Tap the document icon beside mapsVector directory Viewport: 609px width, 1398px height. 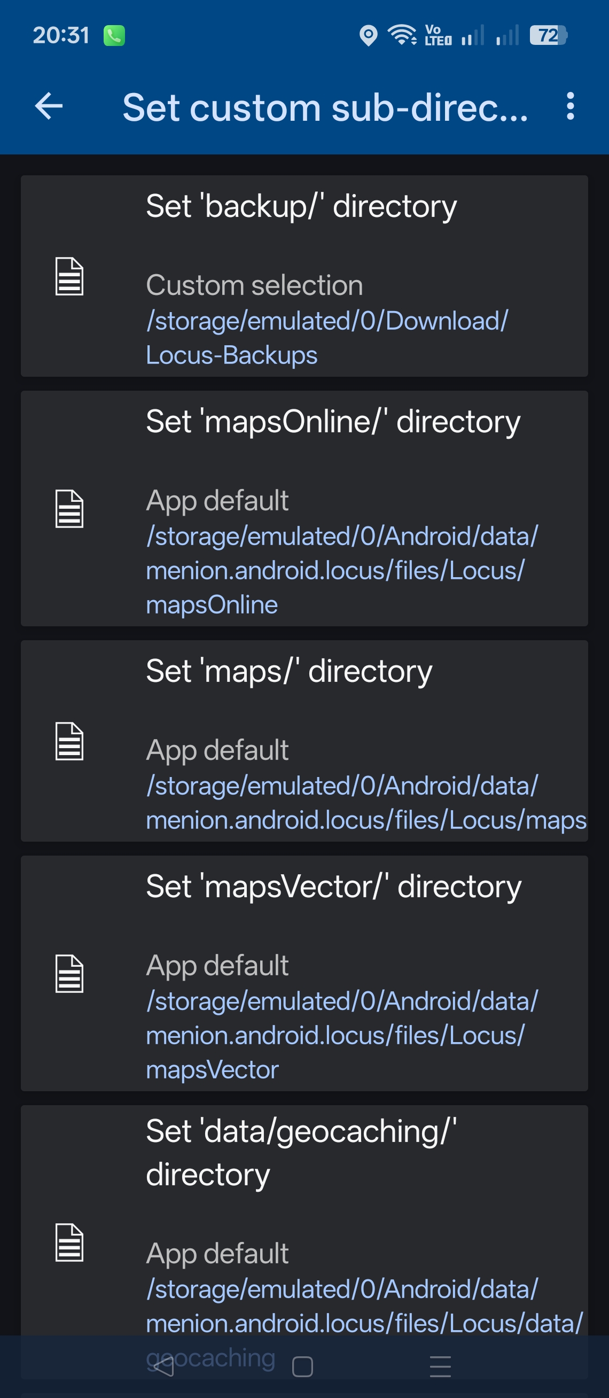click(69, 974)
